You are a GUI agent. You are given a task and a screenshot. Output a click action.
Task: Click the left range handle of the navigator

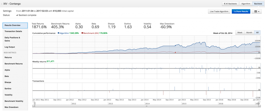tap(35, 104)
